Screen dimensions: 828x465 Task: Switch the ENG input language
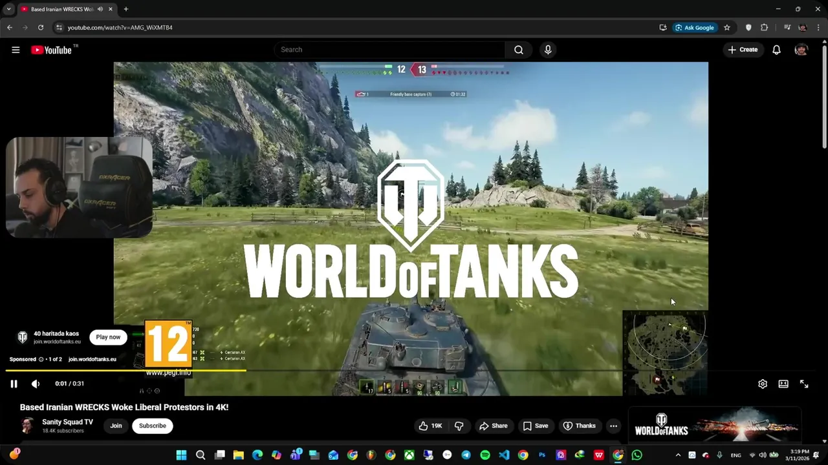[736, 455]
